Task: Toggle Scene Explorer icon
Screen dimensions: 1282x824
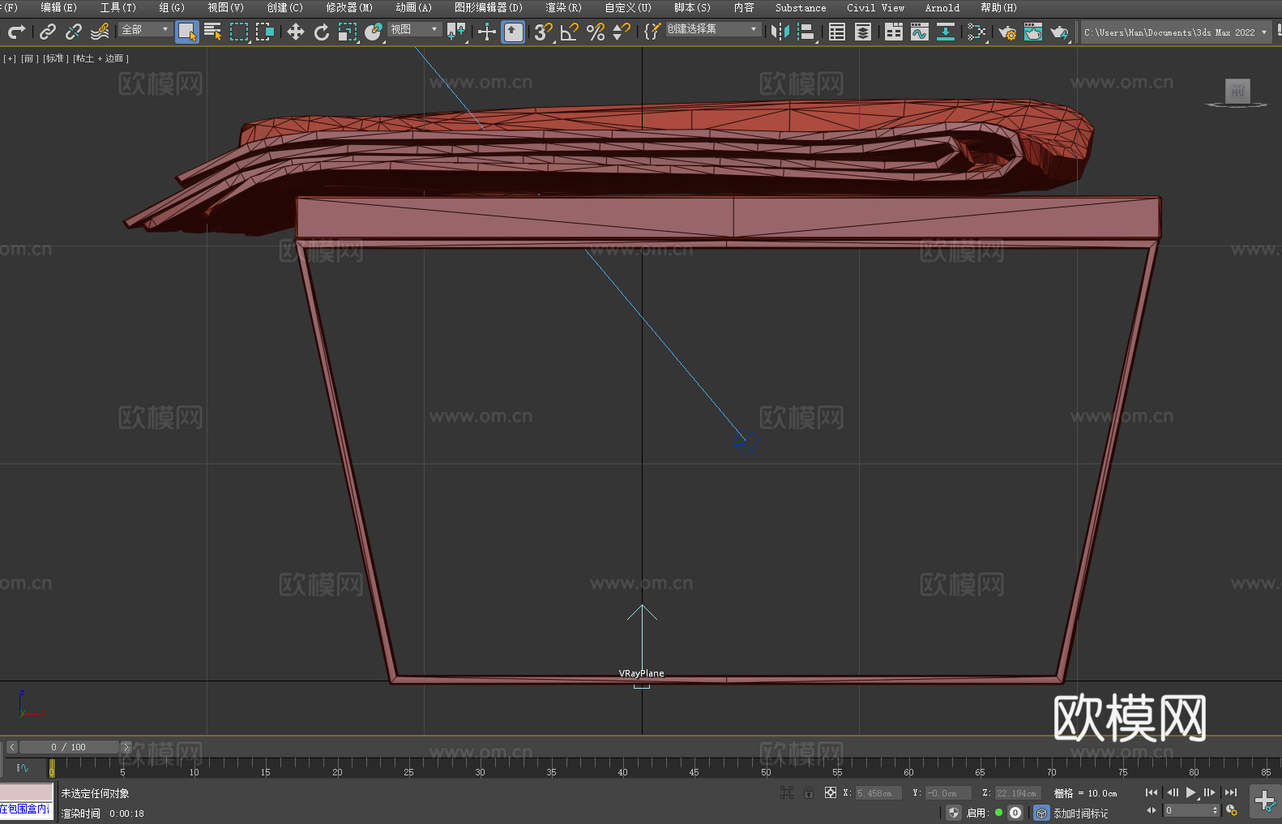Action: pos(837,32)
